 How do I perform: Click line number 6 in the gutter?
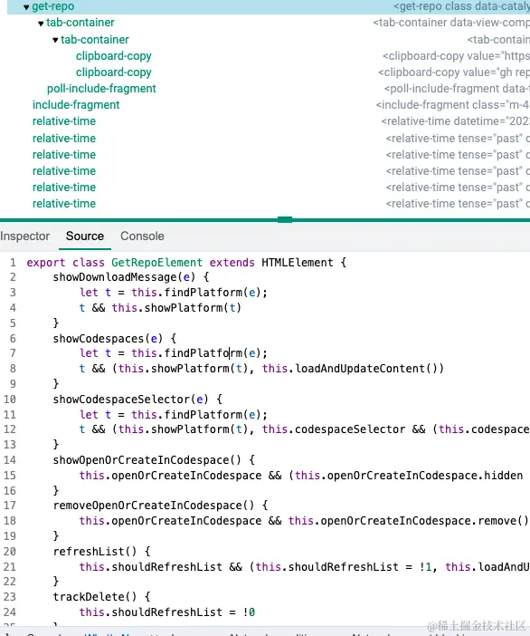point(13,339)
